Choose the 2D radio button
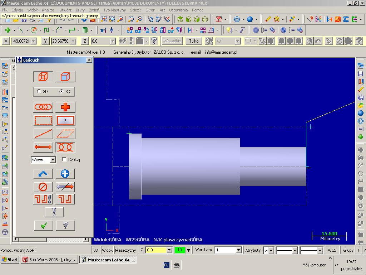Image resolution: width=366 pixels, height=275 pixels. coord(39,91)
